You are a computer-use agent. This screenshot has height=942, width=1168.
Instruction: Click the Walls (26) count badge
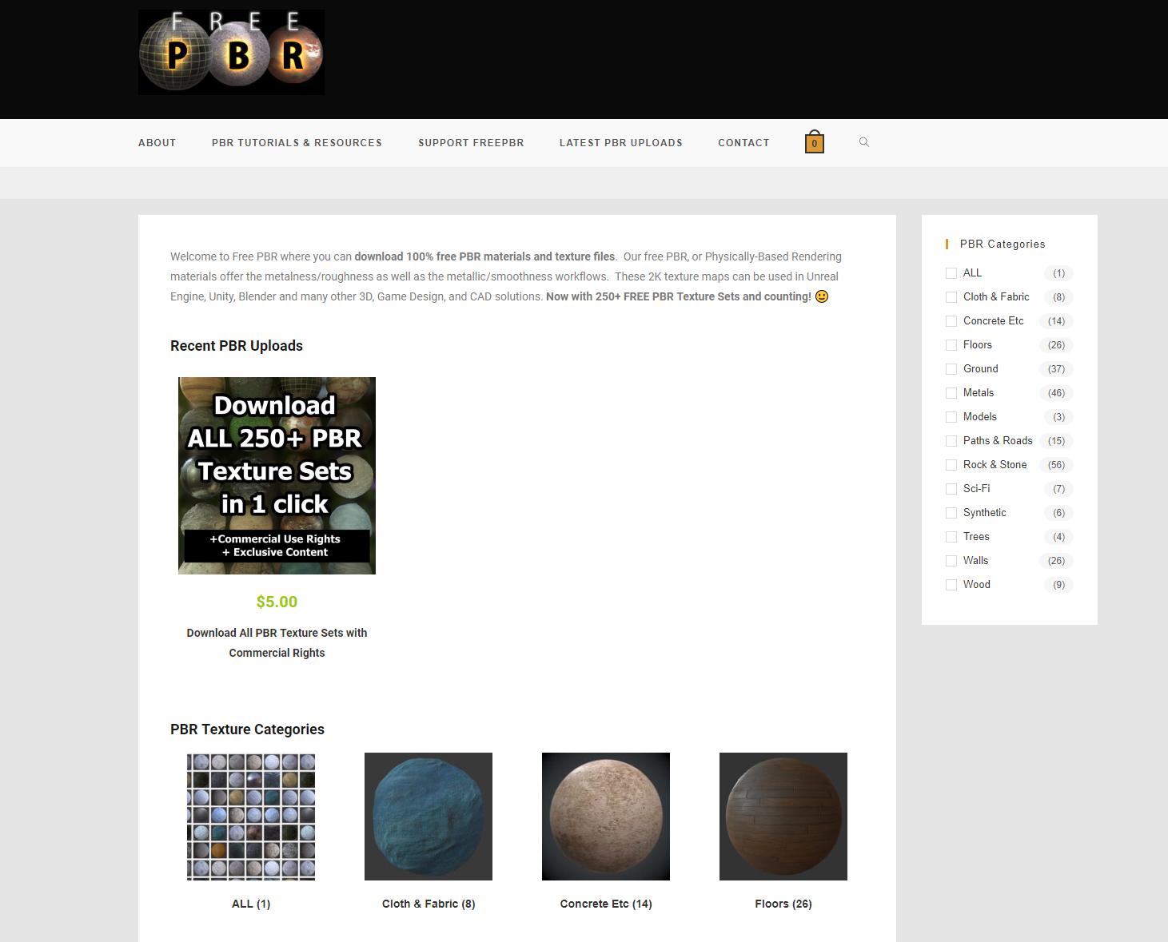point(1056,561)
